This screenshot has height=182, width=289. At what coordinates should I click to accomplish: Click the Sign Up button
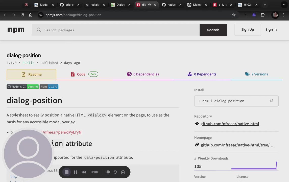click(x=248, y=30)
